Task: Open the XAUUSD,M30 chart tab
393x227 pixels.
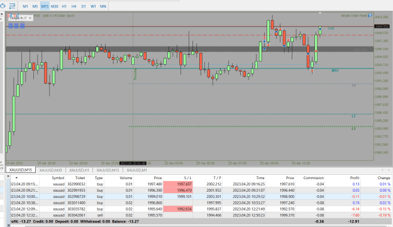Action: click(x=50, y=170)
